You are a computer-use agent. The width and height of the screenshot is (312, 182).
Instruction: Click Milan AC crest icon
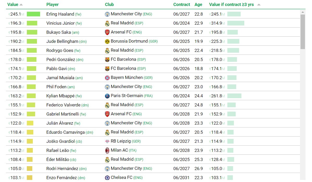pyautogui.click(x=107, y=151)
